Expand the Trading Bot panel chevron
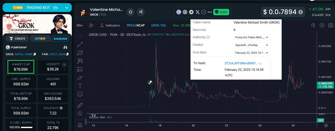 (66, 8)
